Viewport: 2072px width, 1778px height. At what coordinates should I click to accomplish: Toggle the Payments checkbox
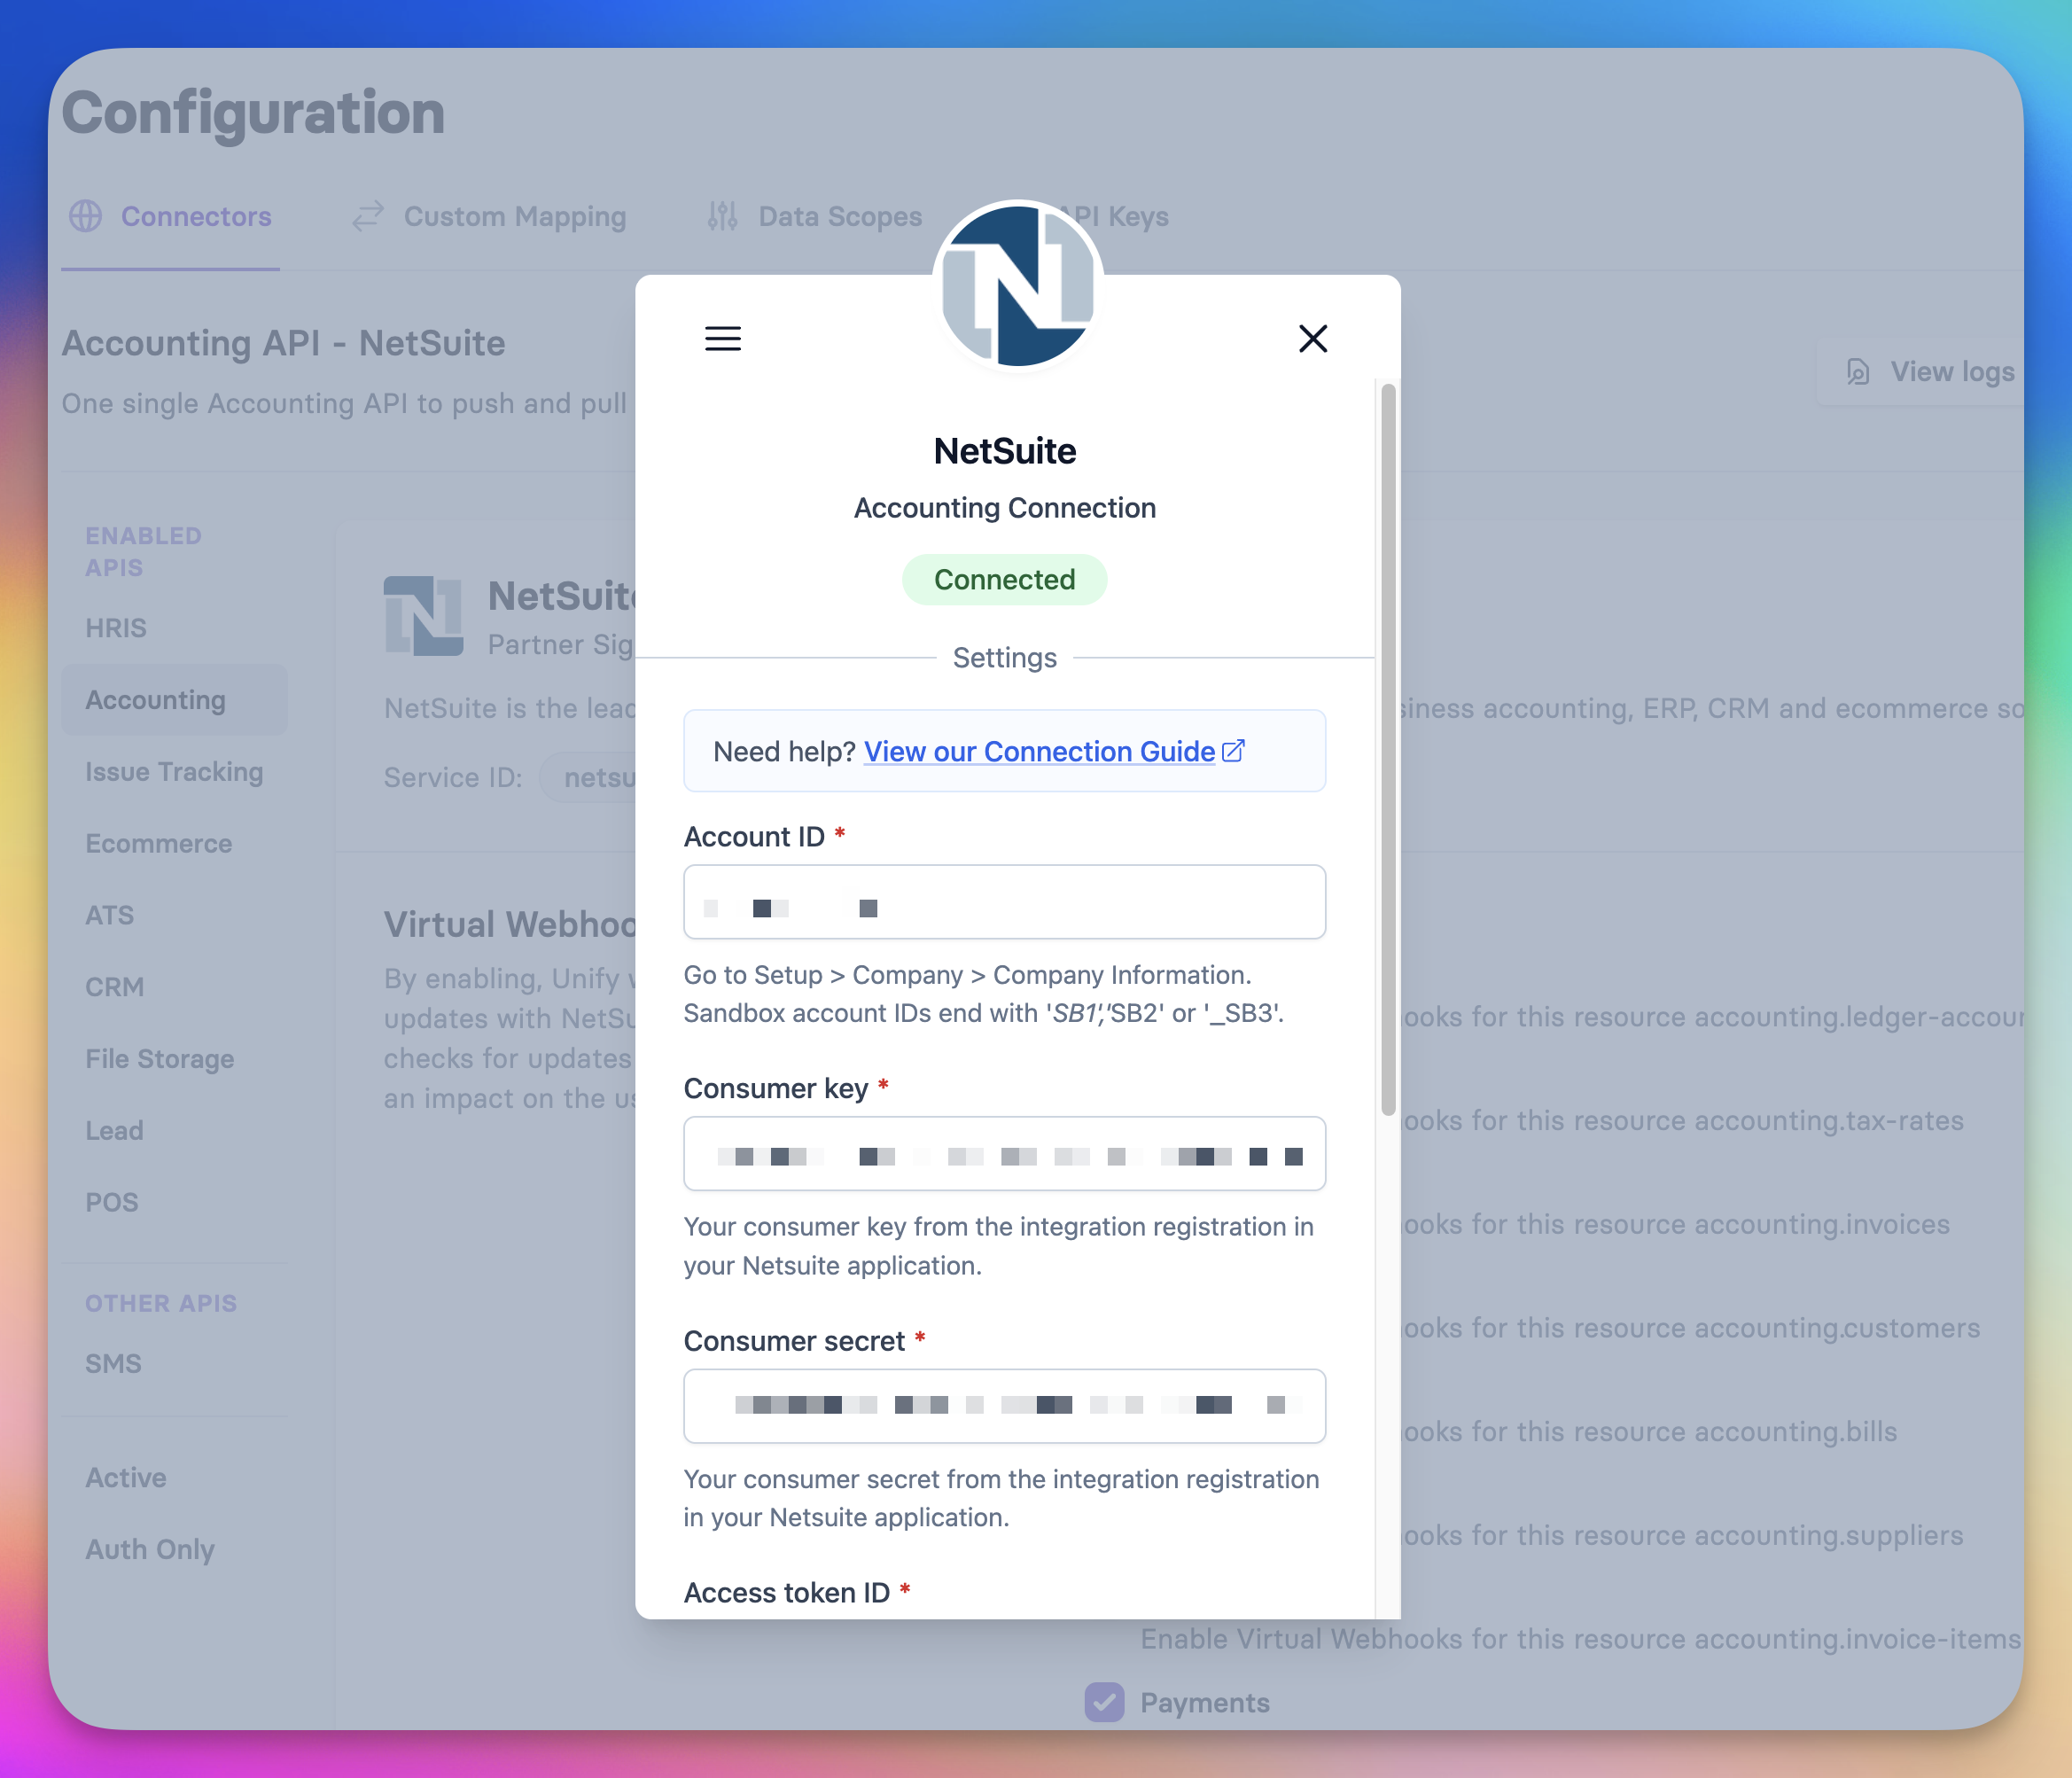coord(1104,1702)
